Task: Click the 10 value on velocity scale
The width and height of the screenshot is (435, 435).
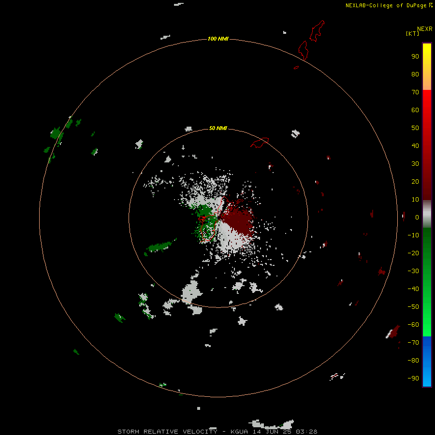Action: click(415, 200)
